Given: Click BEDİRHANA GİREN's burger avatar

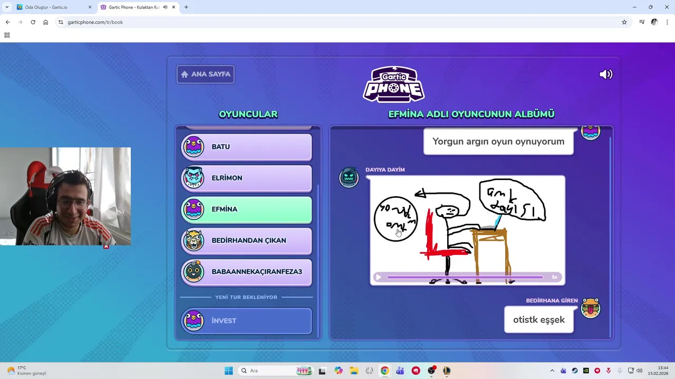Looking at the screenshot, I should [590, 308].
